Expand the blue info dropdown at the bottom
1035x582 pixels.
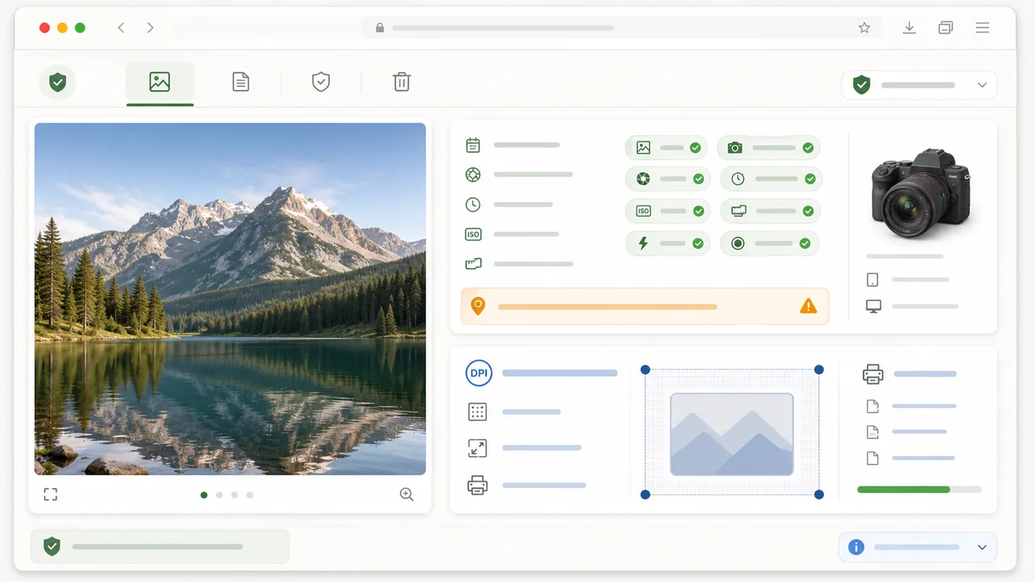(x=918, y=547)
